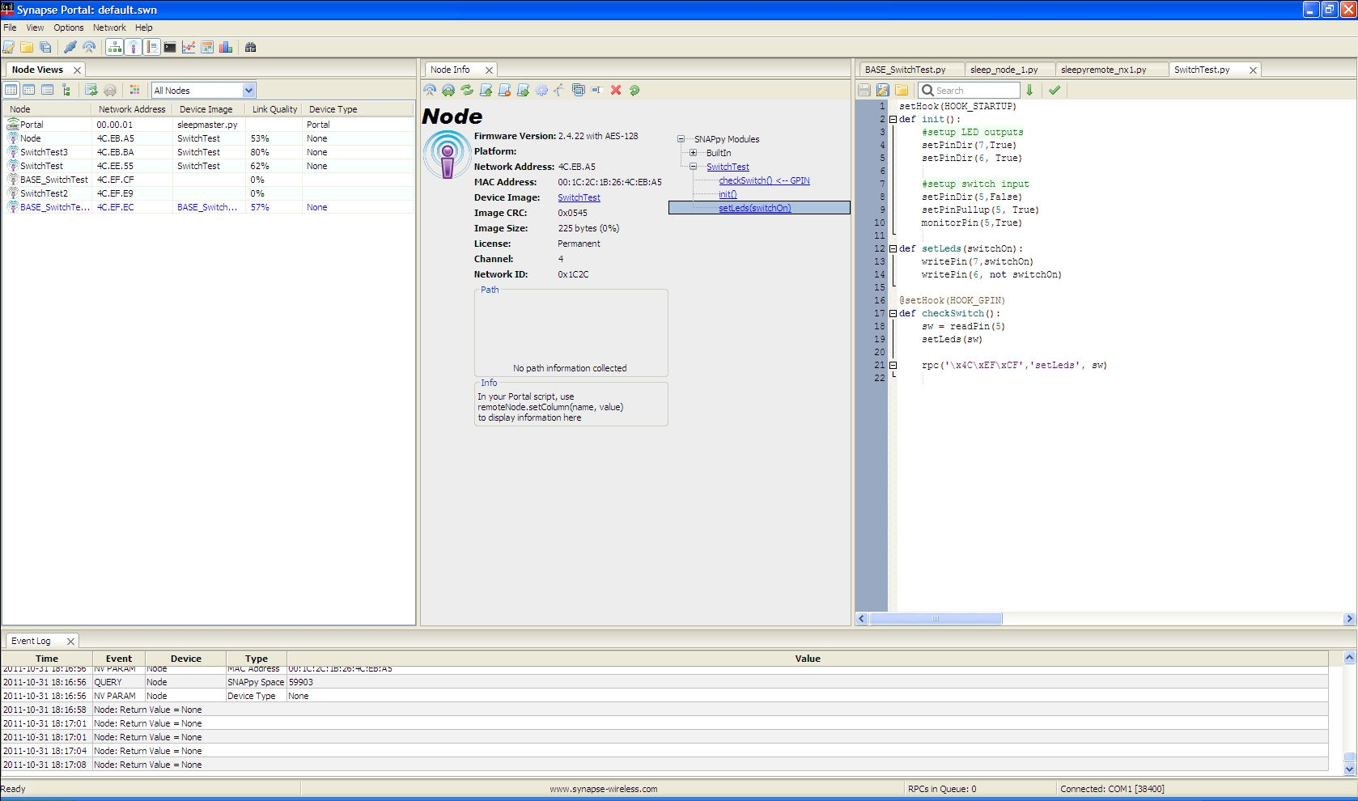Click the traceroute double-arrow icon in Node Info
The height and width of the screenshot is (801, 1358).
pos(448,90)
